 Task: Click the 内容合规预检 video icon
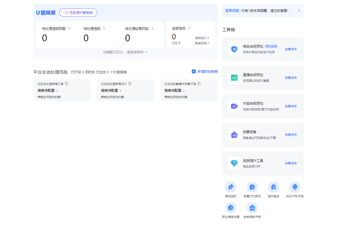click(234, 106)
